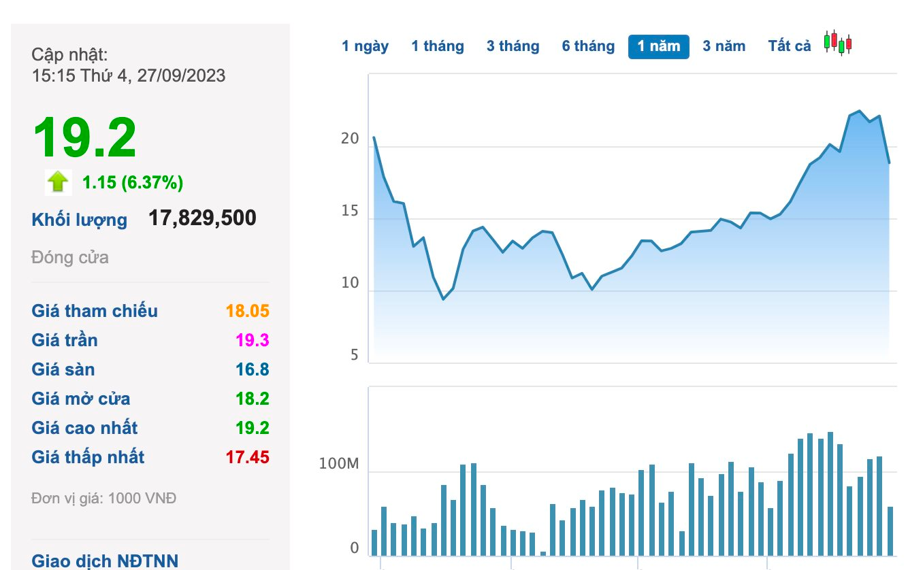Click the 'Giá tham chiếu' label
This screenshot has width=908, height=570.
pyautogui.click(x=95, y=311)
